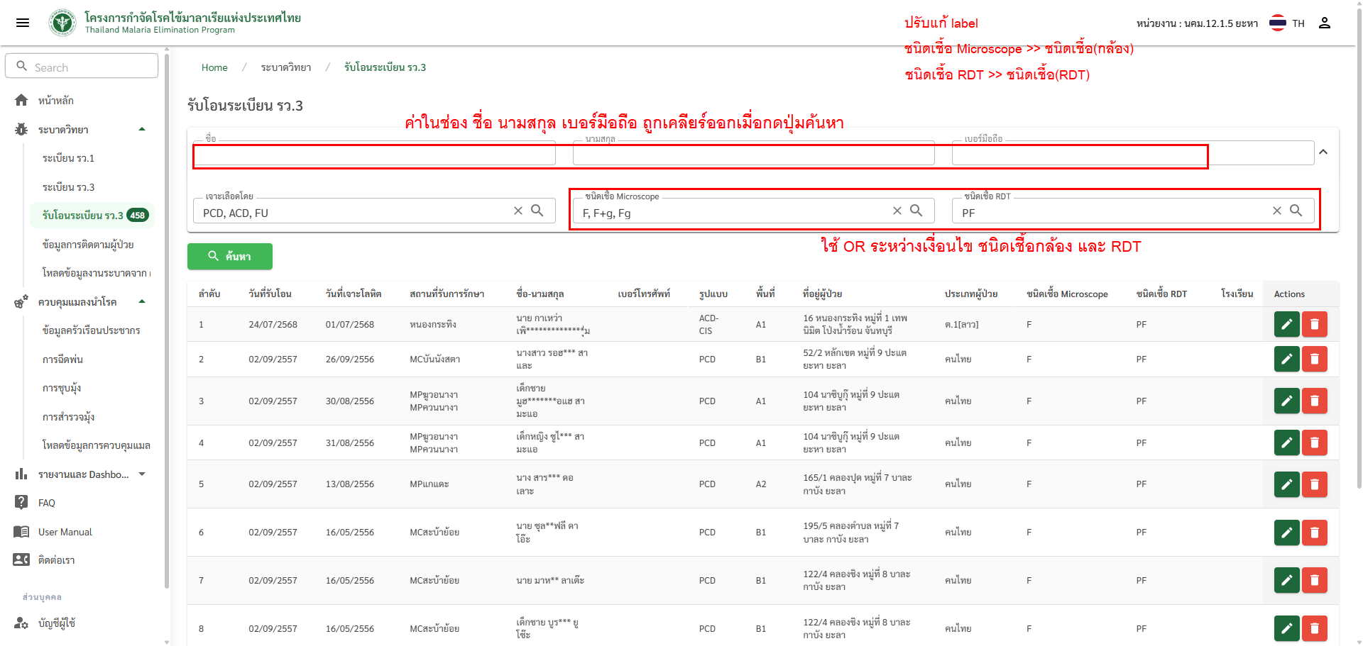Click the ชื่อ name input field
This screenshot has height=646, width=1363.
374,154
